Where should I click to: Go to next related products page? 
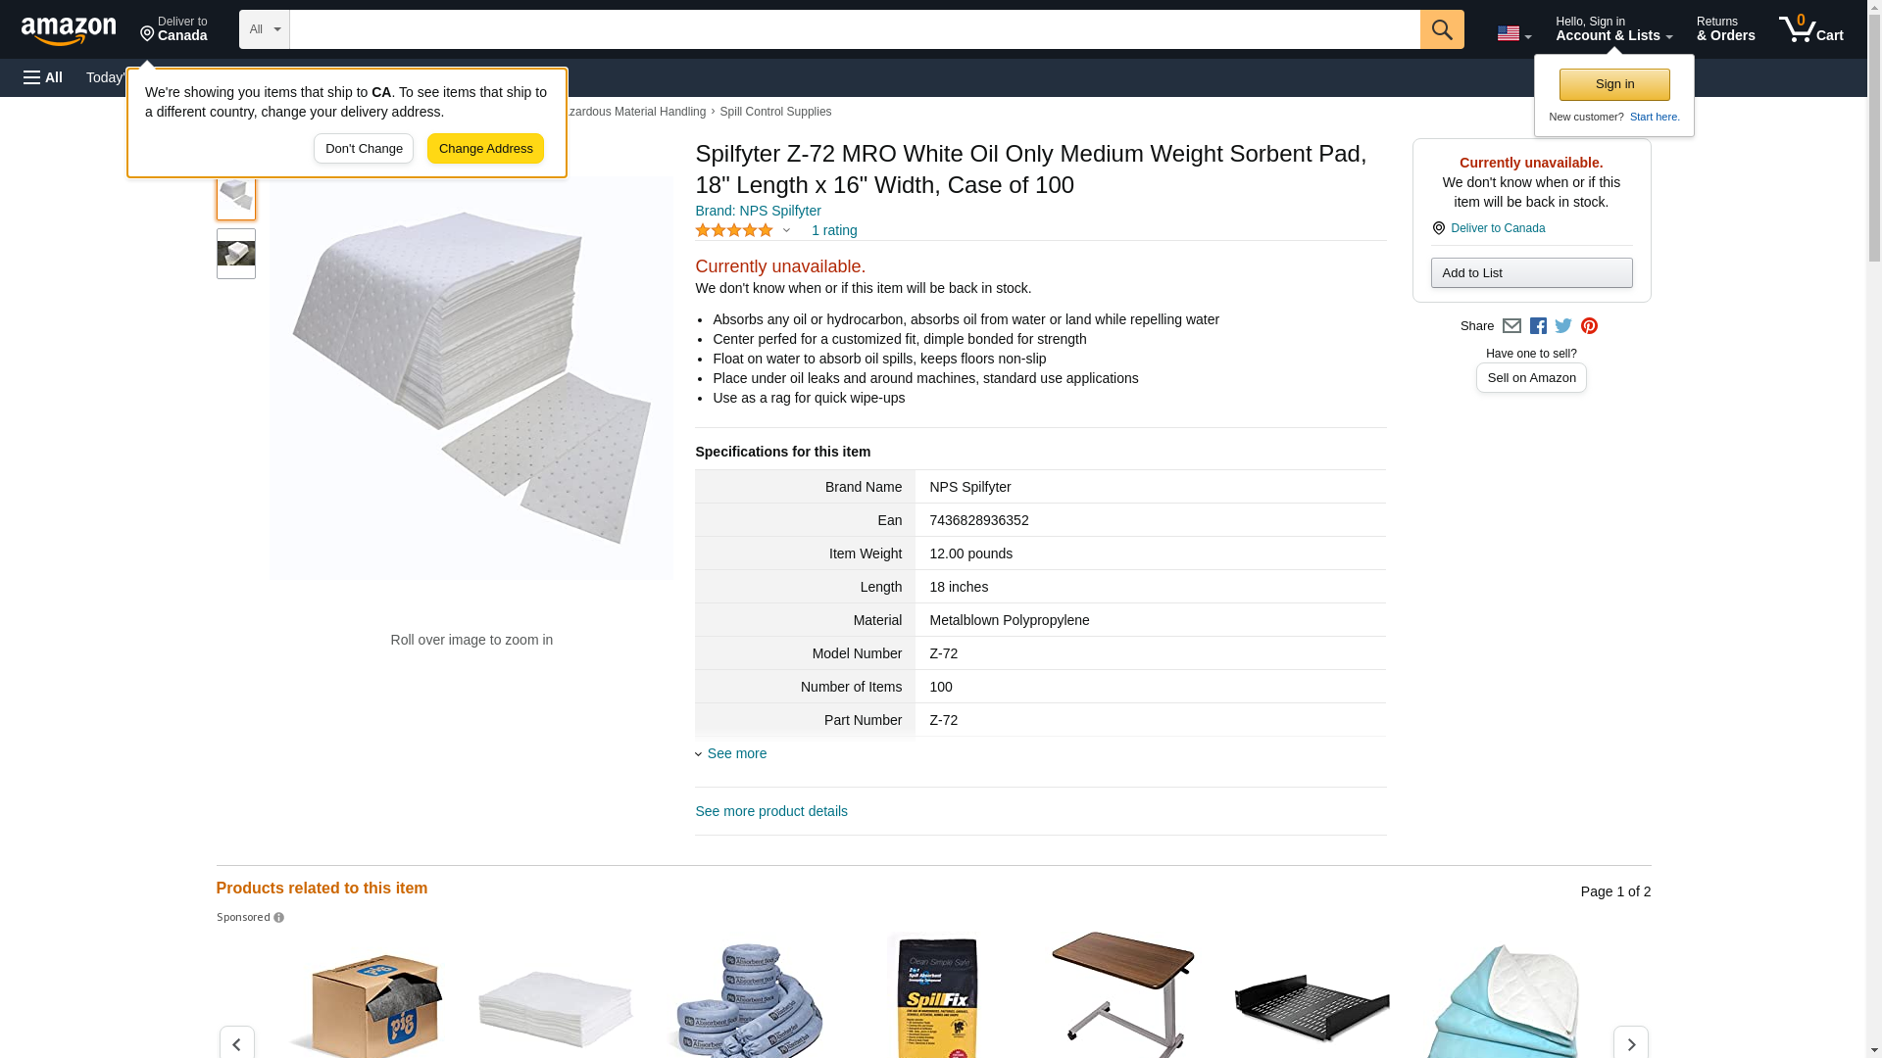[1630, 1042]
